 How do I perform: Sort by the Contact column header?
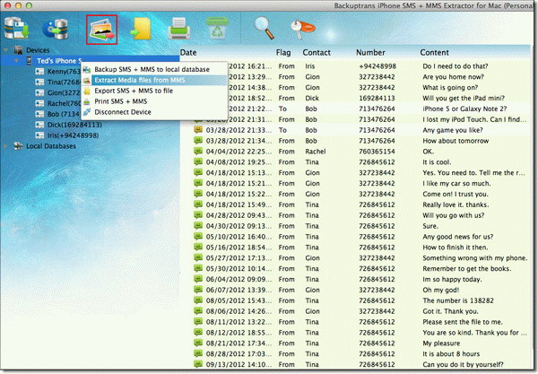[x=317, y=53]
